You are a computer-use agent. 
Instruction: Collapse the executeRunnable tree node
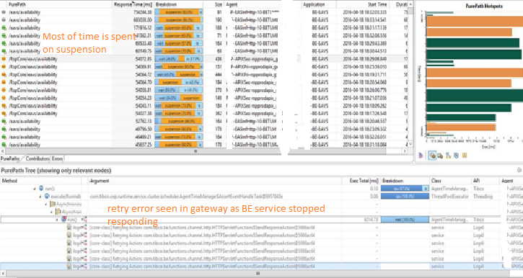click(x=40, y=197)
